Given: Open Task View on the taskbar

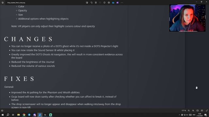Looking at the screenshot, I should (13, 115).
